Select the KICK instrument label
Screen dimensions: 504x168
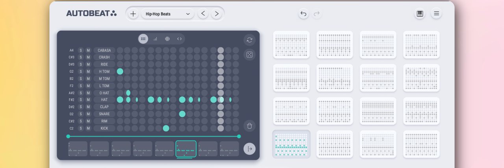(x=104, y=128)
